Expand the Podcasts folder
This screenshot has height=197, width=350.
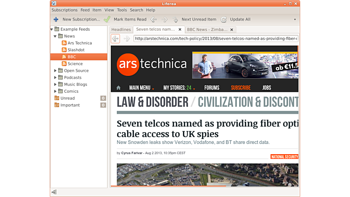click(x=55, y=77)
